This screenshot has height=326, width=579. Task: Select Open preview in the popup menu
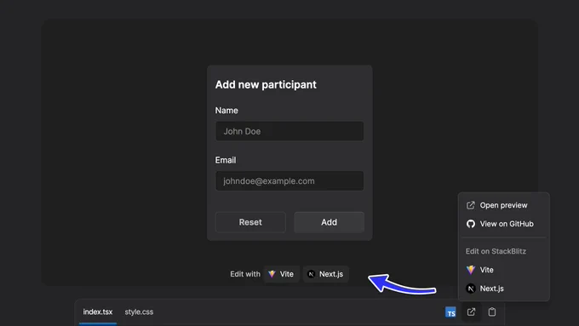click(504, 205)
